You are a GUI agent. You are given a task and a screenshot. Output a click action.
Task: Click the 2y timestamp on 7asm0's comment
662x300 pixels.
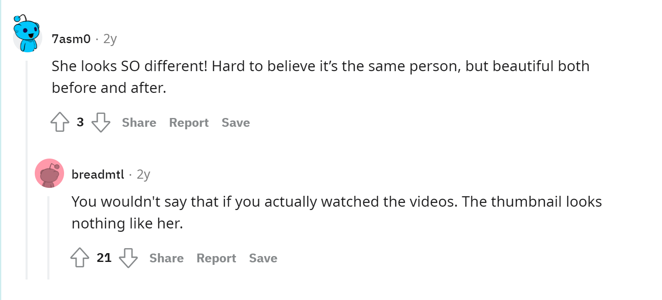(110, 39)
